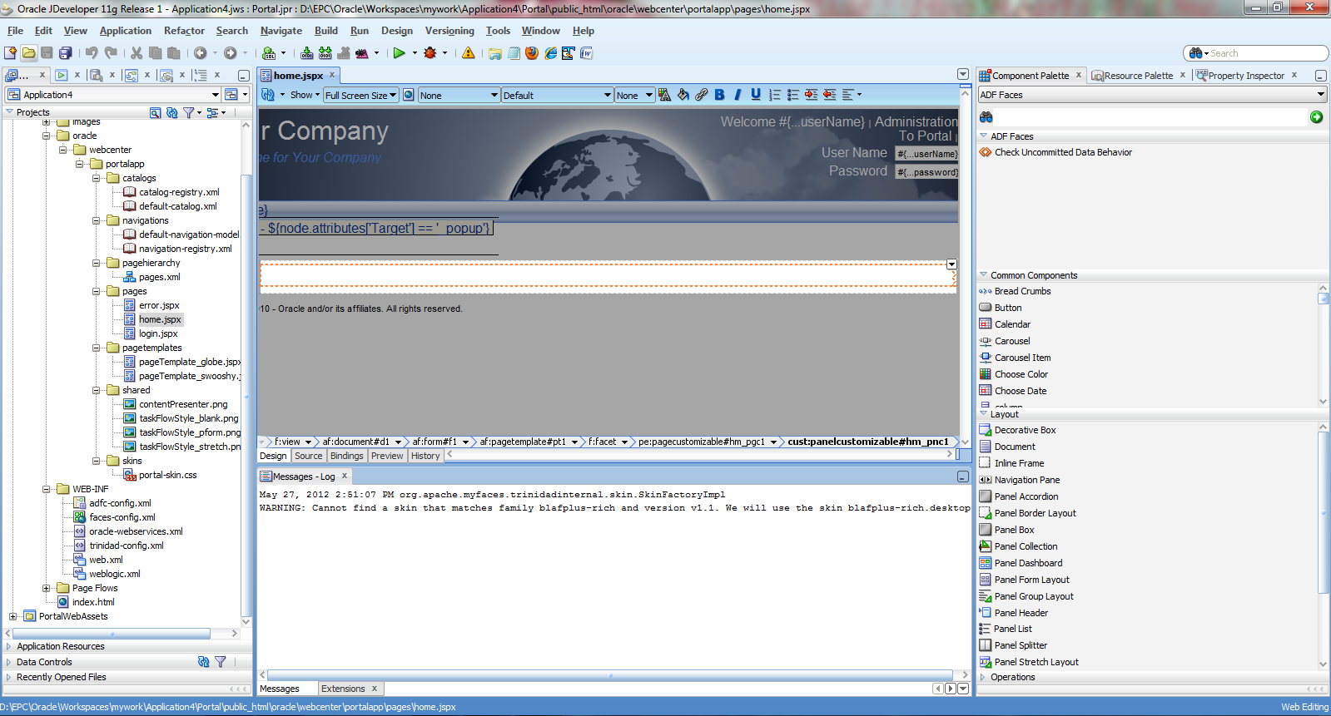Click the Debug bug icon
1331x716 pixels.
[430, 52]
